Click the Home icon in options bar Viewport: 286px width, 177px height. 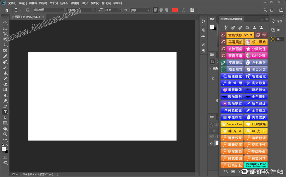(x=7, y=10)
